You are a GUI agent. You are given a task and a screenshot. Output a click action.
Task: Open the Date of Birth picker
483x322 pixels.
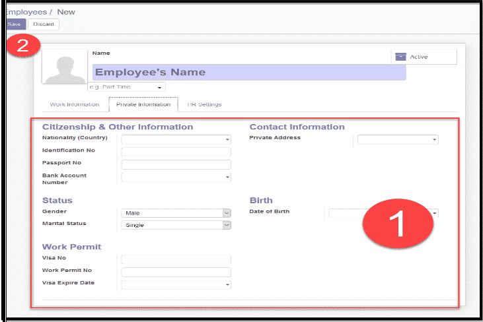383,213
